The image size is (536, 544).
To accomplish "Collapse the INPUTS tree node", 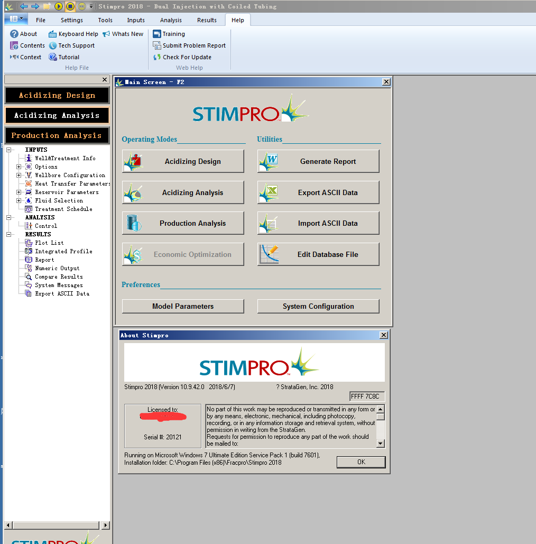I will click(8, 150).
